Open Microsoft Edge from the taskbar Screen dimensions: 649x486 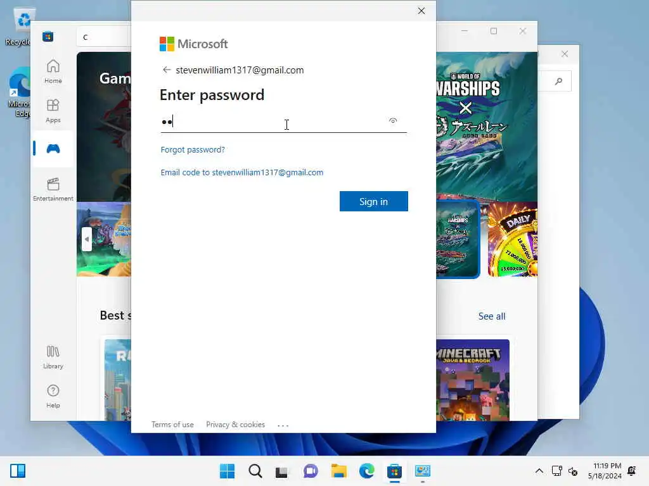(367, 471)
